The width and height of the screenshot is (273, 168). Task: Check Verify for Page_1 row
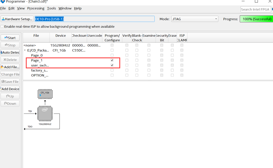127,60
